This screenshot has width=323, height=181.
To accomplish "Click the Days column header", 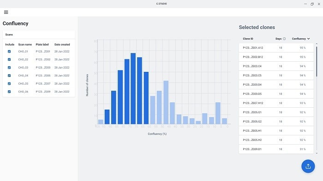I will pos(278,39).
